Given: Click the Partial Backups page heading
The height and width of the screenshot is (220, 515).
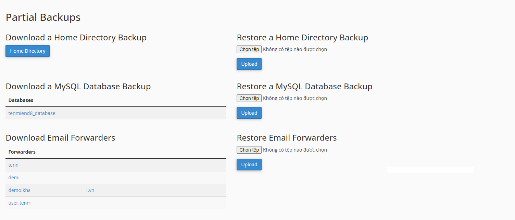Looking at the screenshot, I should (x=43, y=17).
